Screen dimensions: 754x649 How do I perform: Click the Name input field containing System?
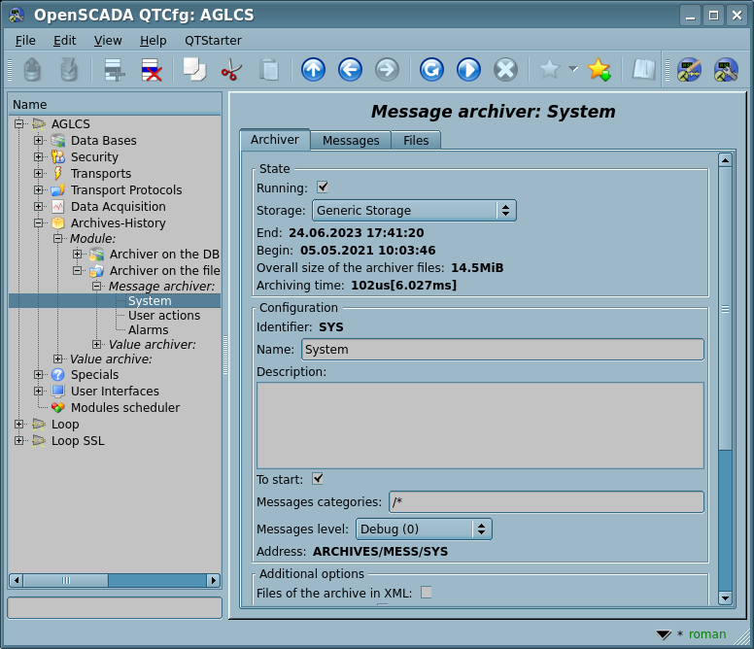502,350
